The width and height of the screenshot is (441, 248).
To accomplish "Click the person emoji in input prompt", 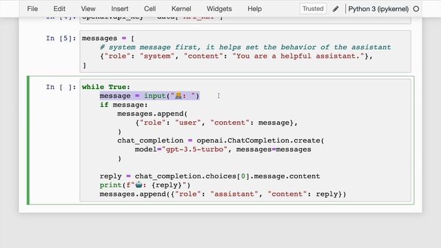I will tap(178, 96).
